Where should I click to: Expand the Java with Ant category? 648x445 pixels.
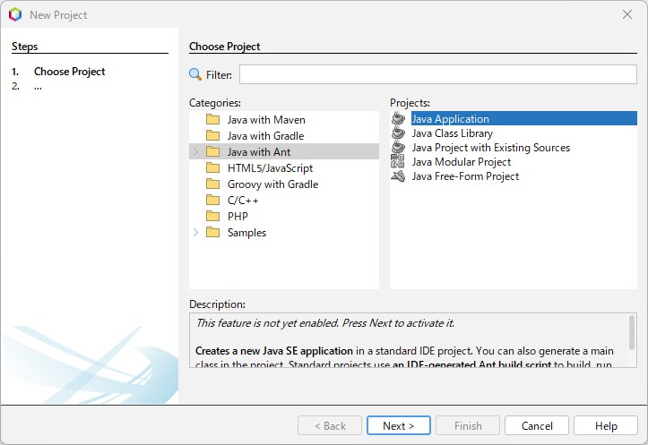pyautogui.click(x=196, y=152)
